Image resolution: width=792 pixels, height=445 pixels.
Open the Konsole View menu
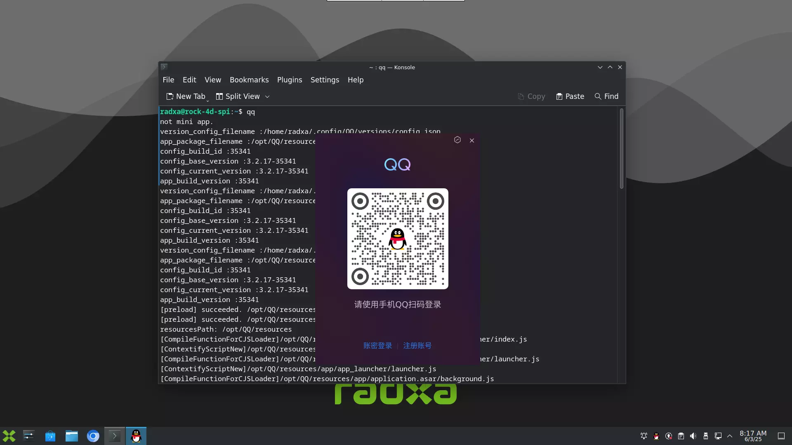click(x=213, y=80)
